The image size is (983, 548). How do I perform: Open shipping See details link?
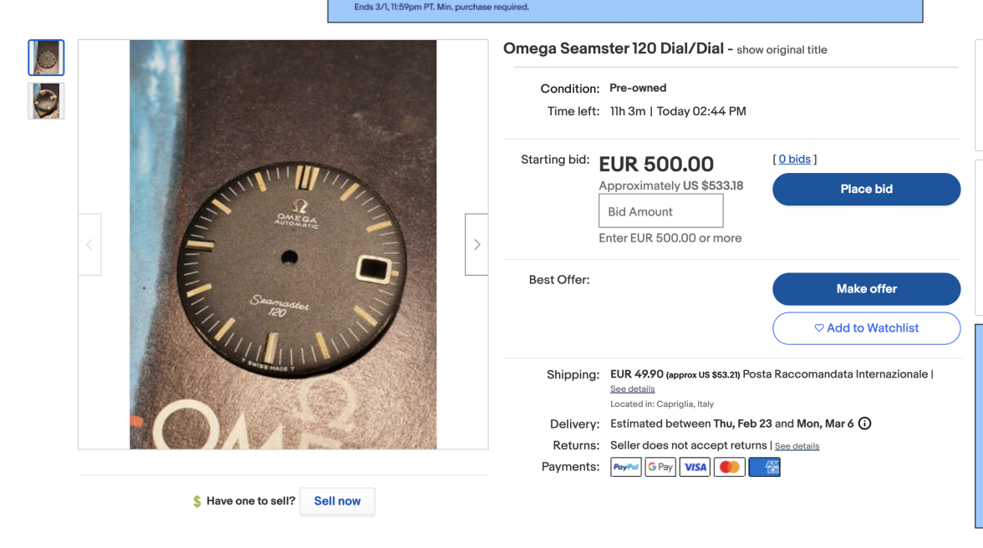(x=632, y=389)
